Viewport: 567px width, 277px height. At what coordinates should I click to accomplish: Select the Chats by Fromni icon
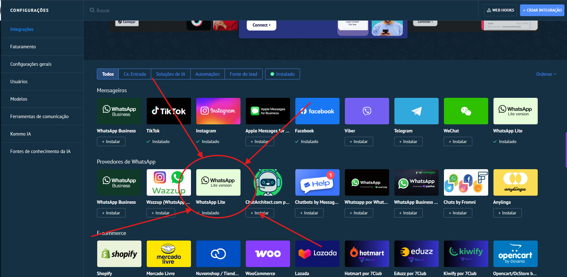(466, 182)
